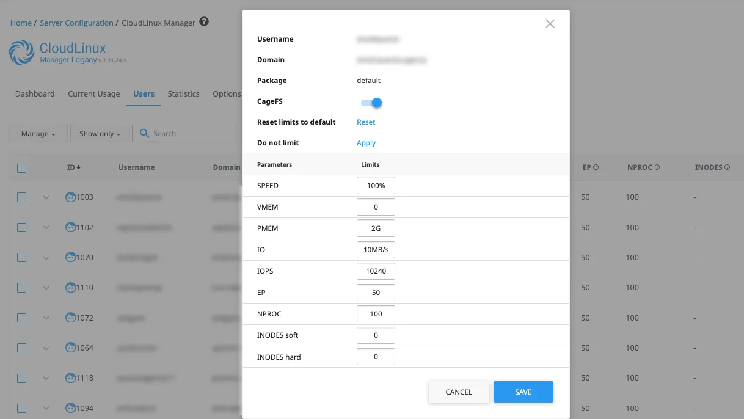Save the user limit changes

point(523,392)
